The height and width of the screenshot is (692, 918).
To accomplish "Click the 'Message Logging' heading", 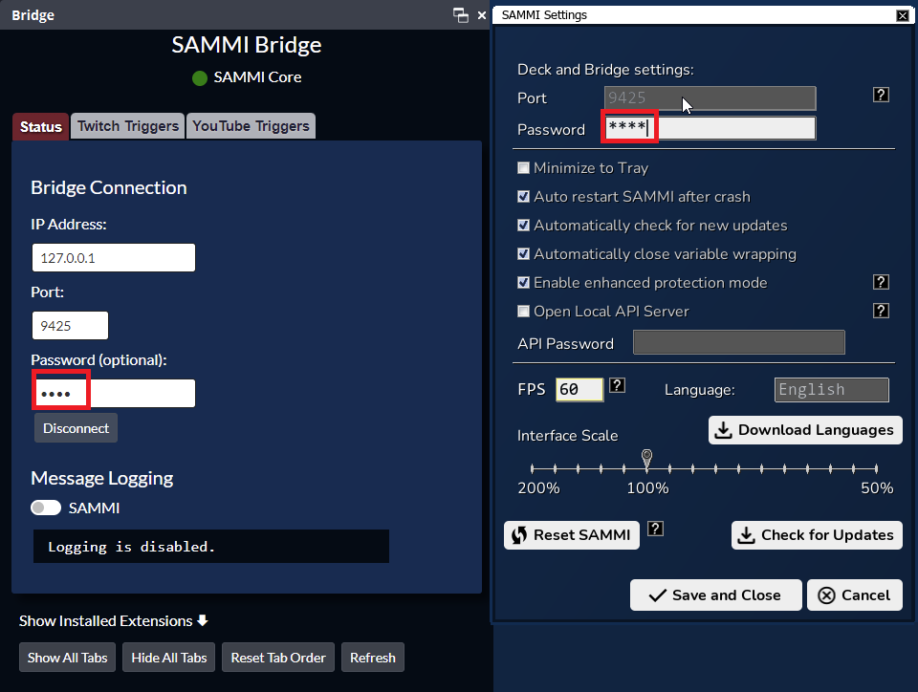I will (102, 478).
